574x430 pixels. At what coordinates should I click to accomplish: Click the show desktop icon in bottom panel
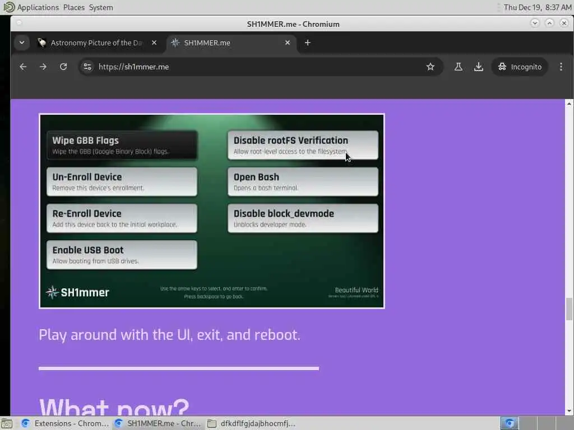pos(7,424)
